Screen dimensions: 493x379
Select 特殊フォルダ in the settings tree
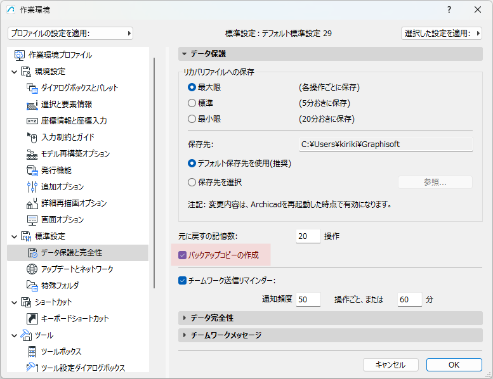[60, 285]
